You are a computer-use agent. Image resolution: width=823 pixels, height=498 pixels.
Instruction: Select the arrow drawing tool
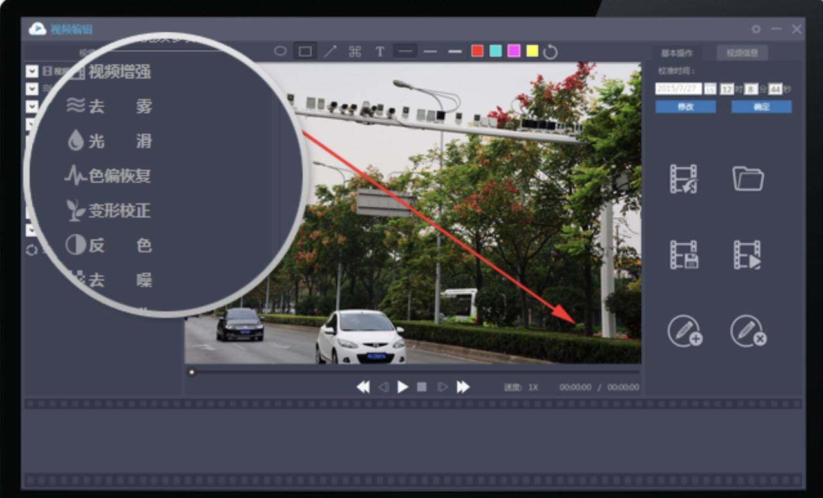(330, 51)
